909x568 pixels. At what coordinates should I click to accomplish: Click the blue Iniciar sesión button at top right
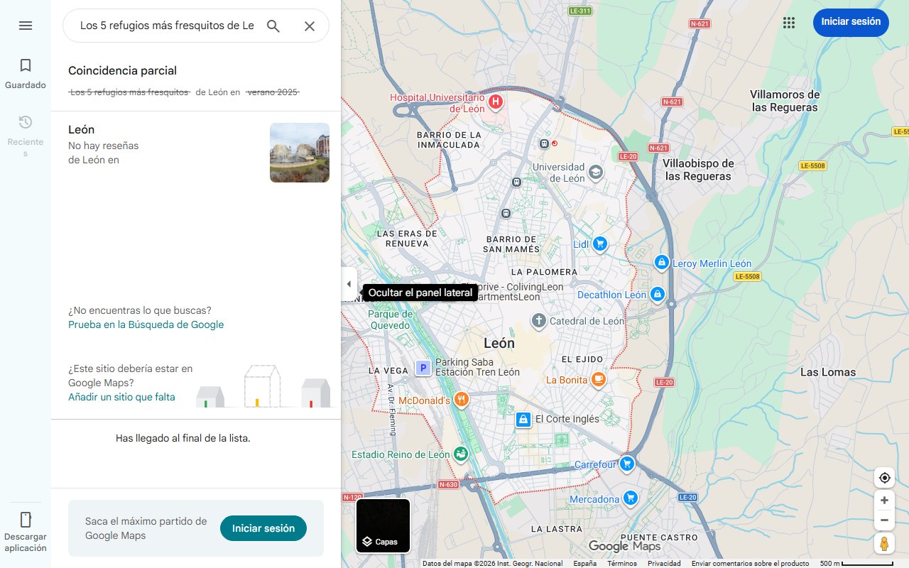pyautogui.click(x=851, y=22)
